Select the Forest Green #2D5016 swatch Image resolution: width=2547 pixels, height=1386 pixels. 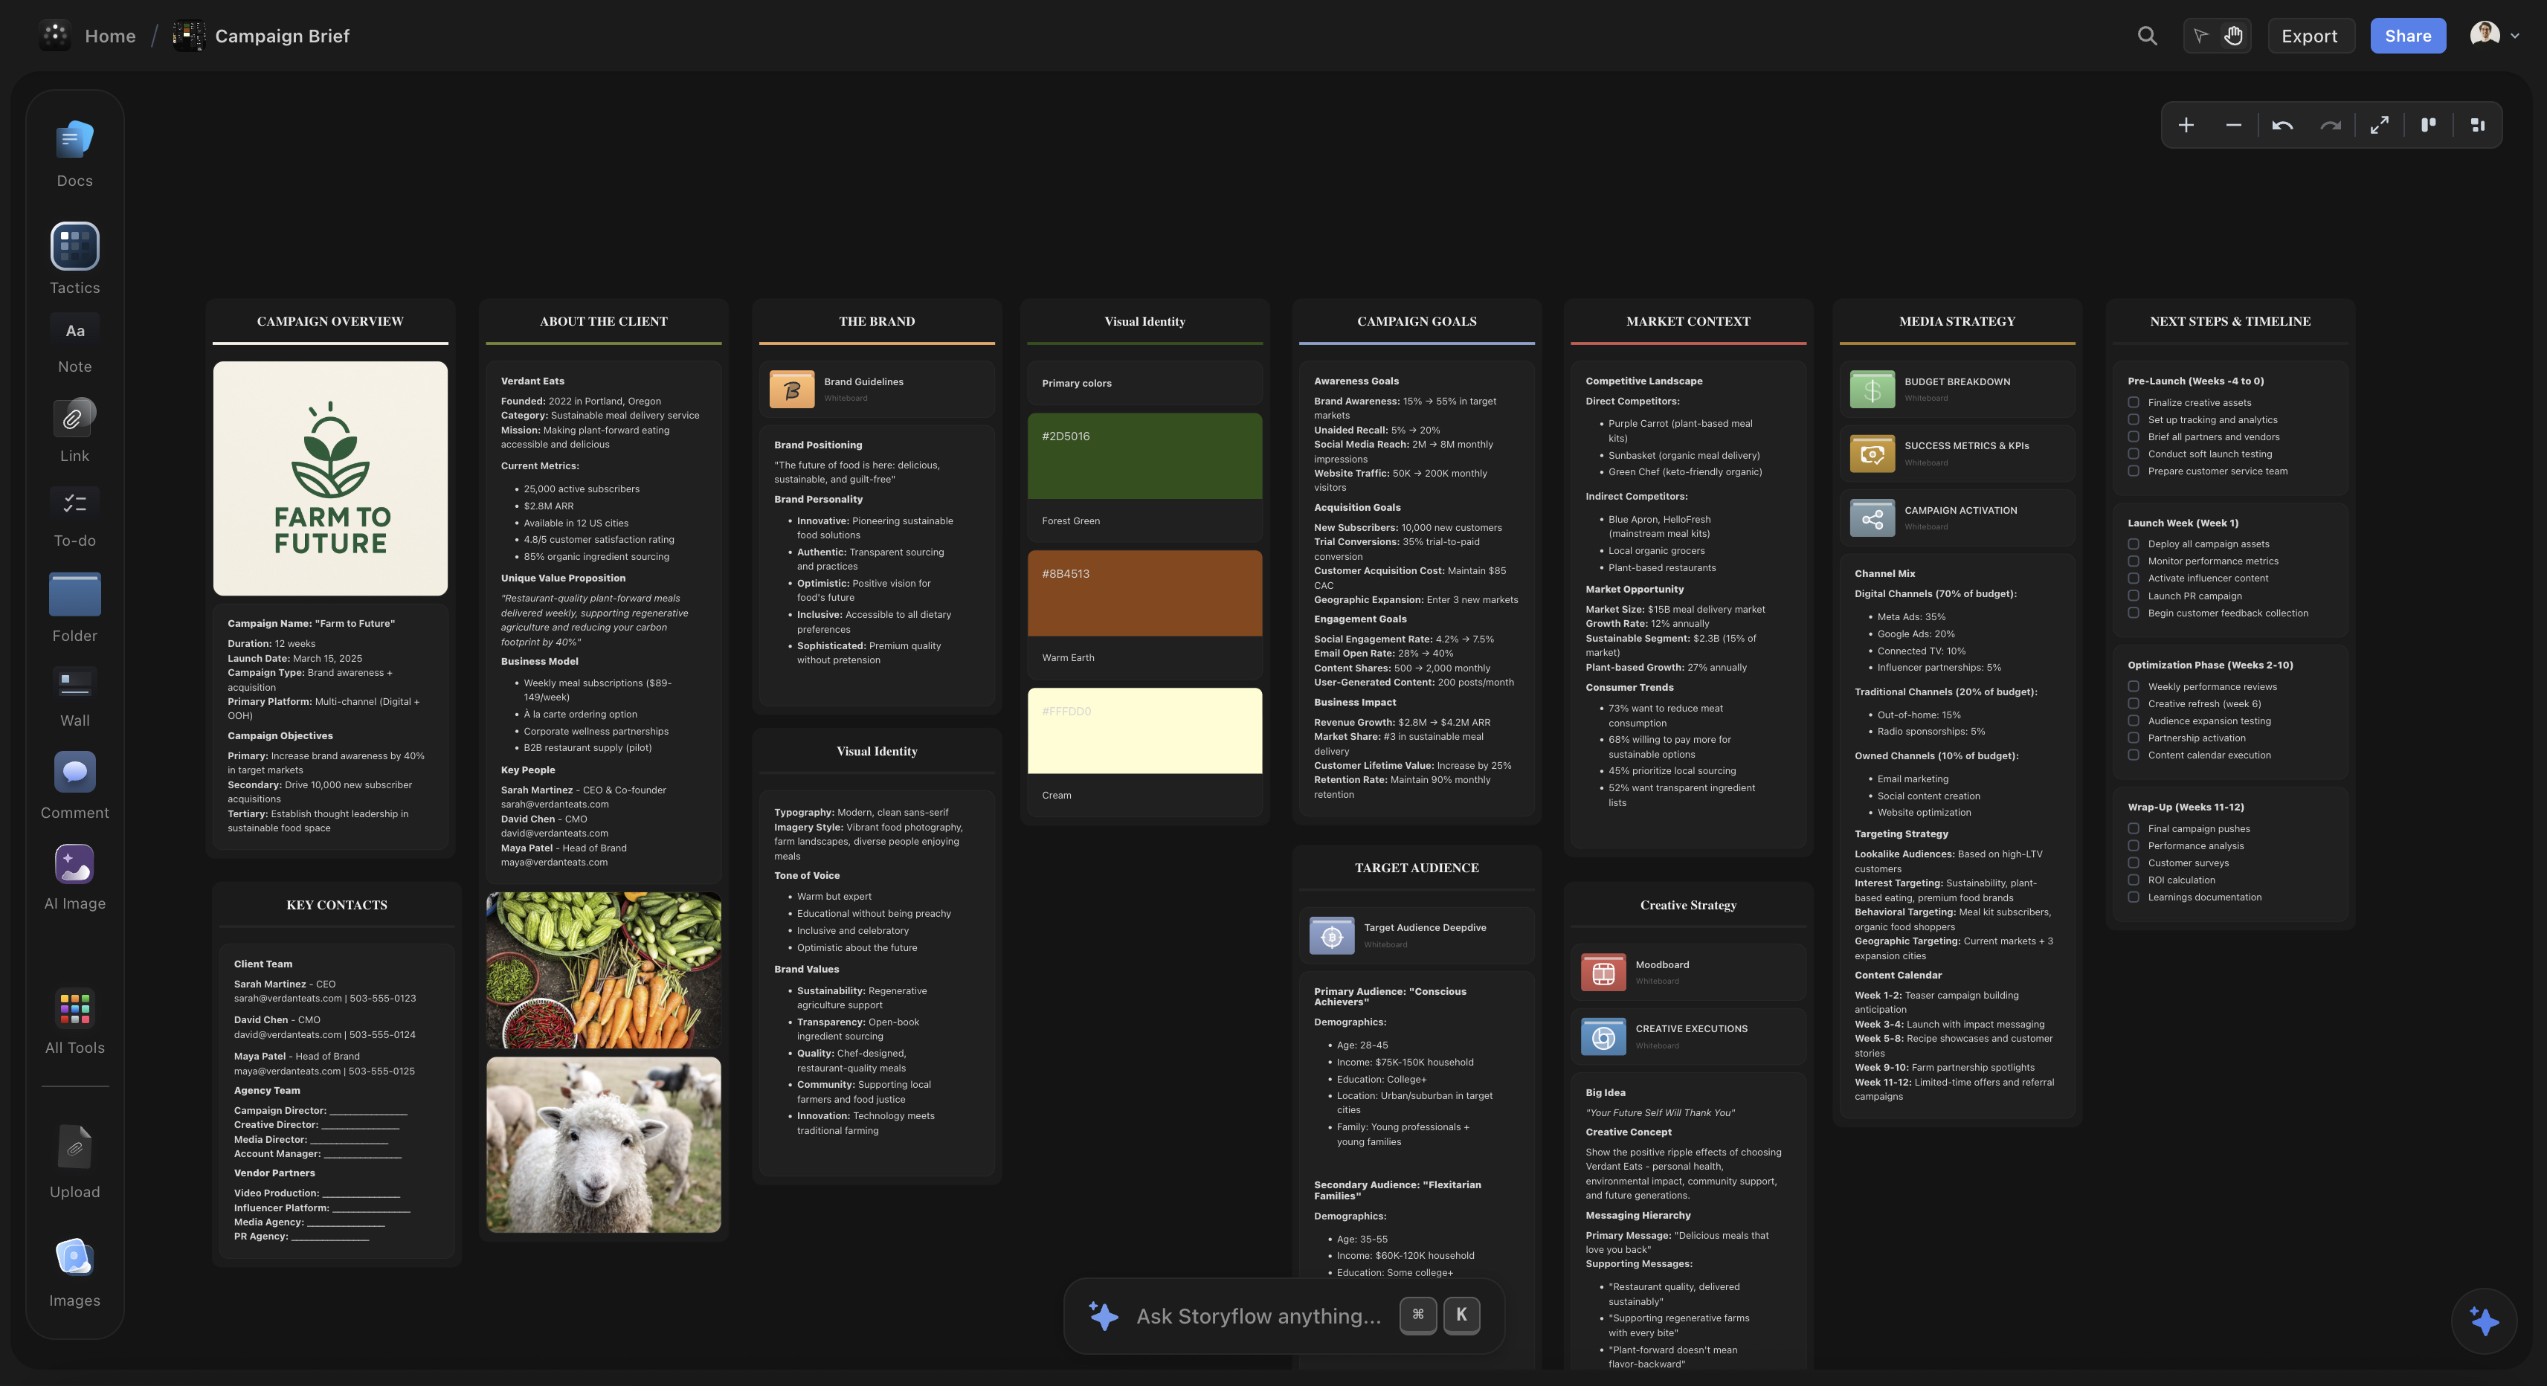pos(1144,457)
